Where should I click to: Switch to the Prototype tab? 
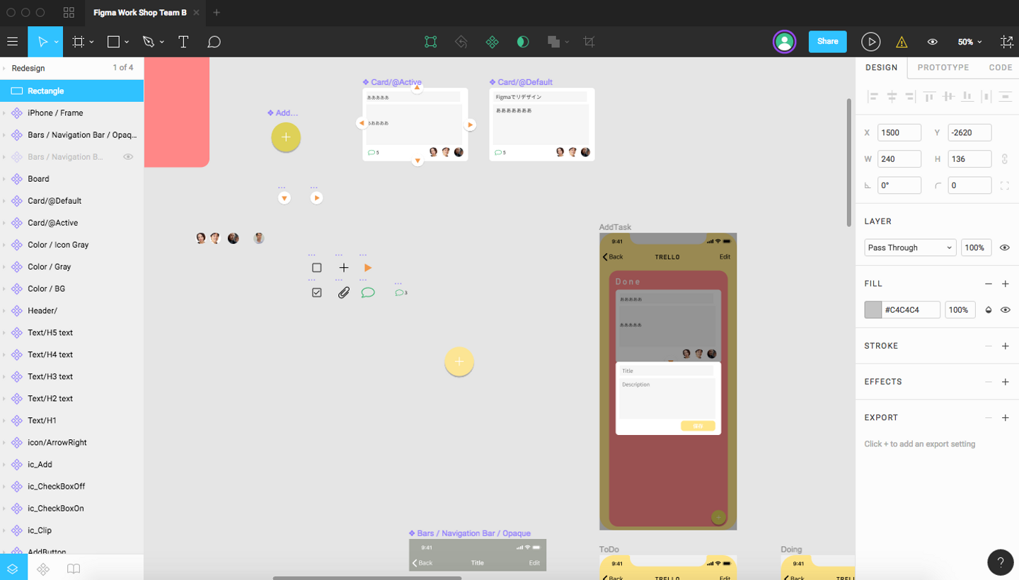pyautogui.click(x=943, y=68)
